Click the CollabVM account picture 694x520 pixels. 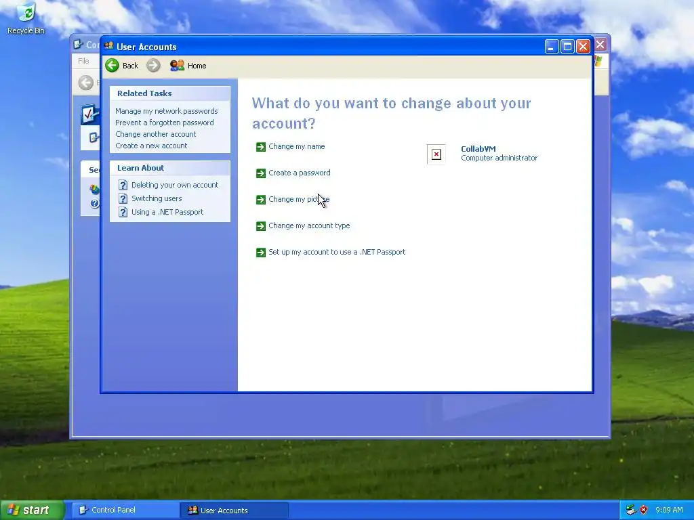coord(436,154)
